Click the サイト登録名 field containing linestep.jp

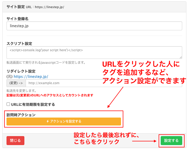coord(94,26)
